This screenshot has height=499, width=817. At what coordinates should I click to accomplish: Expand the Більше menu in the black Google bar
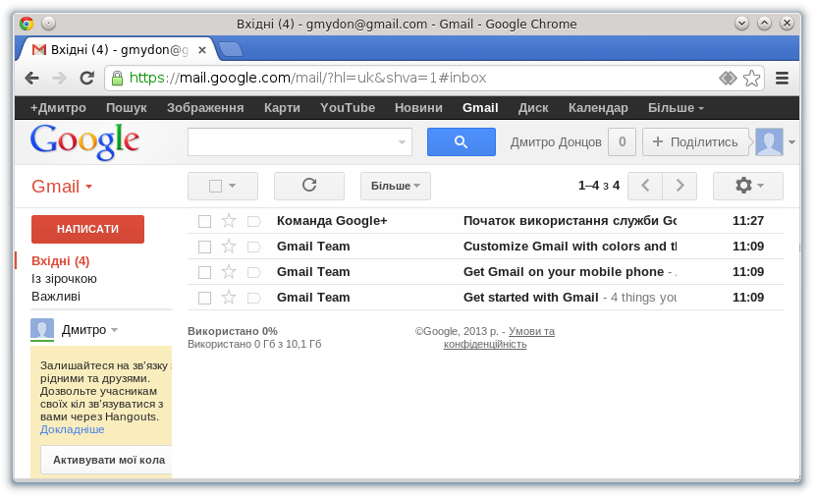pyautogui.click(x=676, y=108)
